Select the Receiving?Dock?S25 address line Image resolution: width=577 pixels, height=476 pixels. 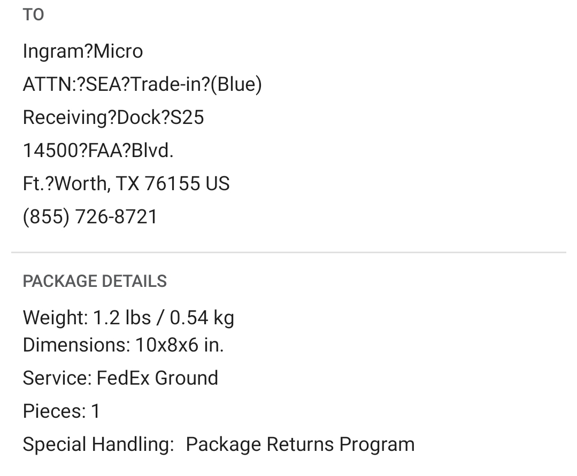click(x=113, y=118)
